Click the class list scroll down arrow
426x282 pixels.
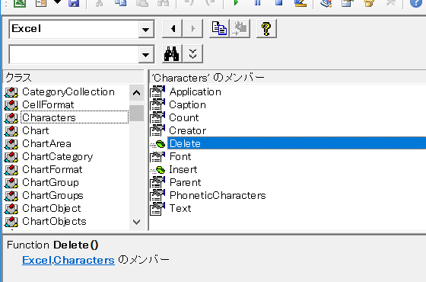click(136, 222)
